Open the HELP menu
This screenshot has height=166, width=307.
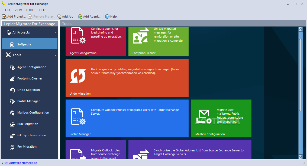click(43, 10)
